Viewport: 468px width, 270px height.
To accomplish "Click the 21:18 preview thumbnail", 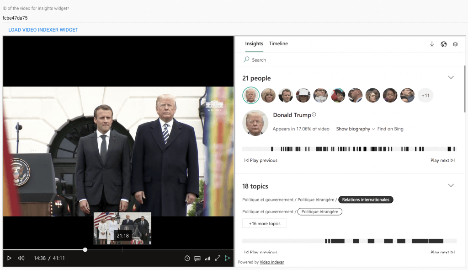I will point(122,228).
